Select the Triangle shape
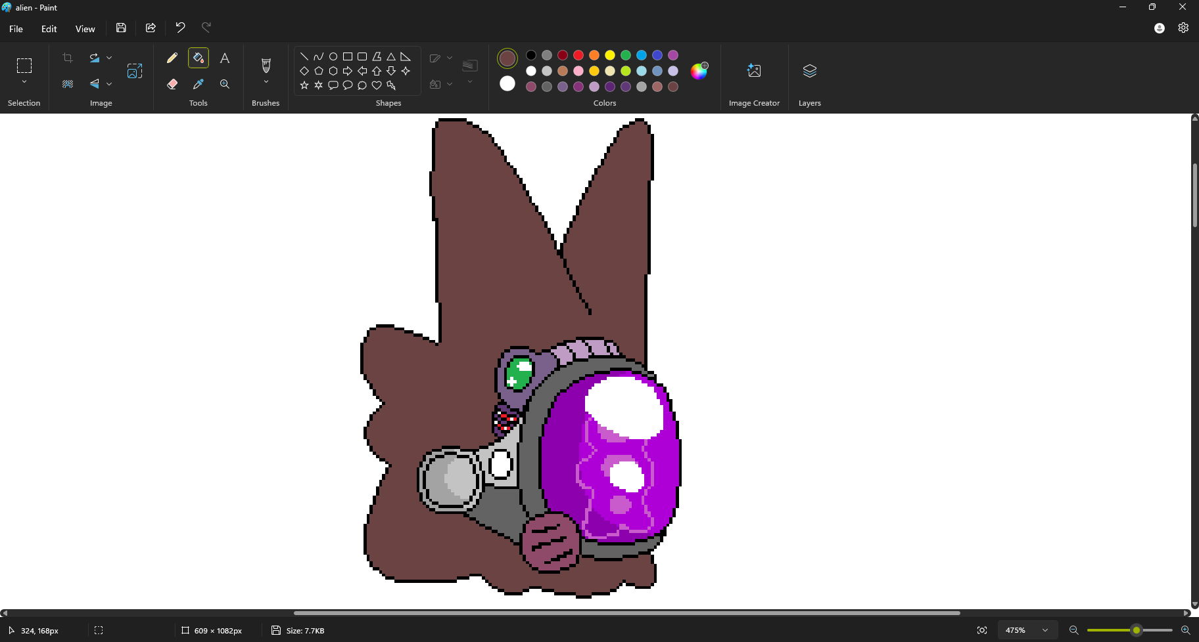The image size is (1199, 642). coord(391,56)
